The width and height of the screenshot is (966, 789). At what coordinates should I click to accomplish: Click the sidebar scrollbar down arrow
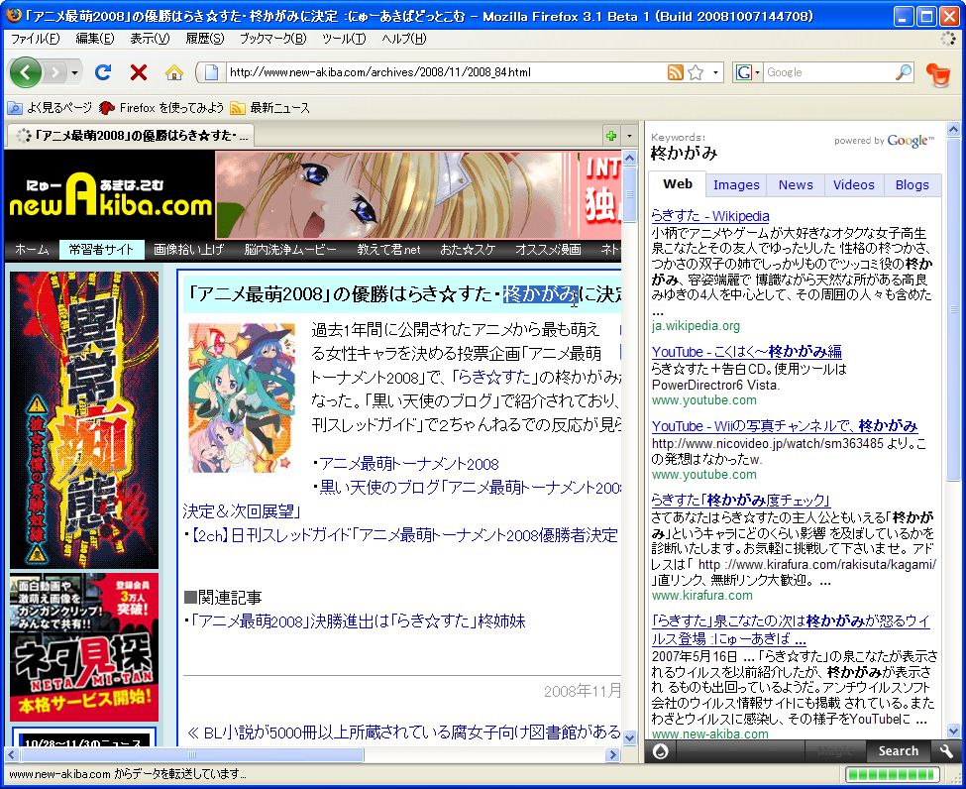[x=953, y=732]
